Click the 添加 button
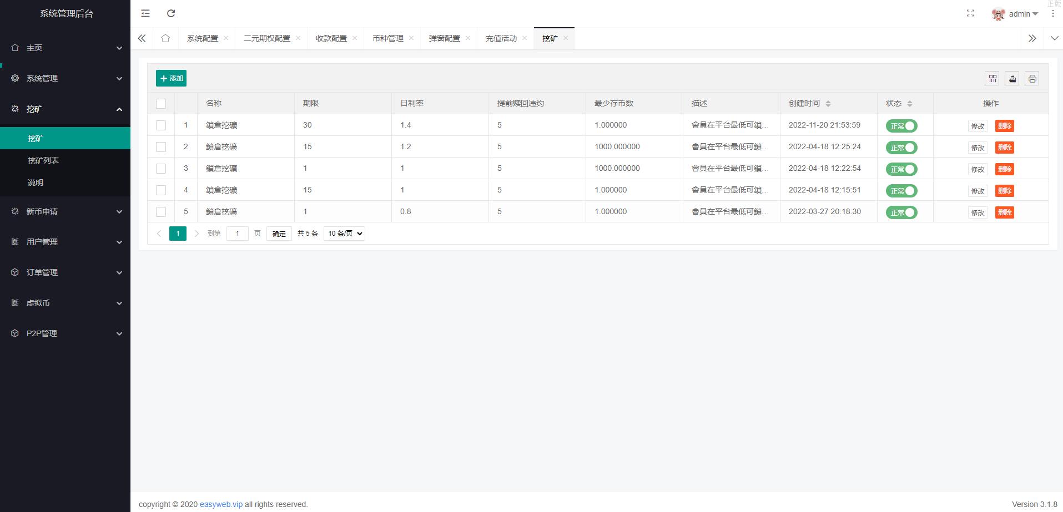 (x=171, y=78)
